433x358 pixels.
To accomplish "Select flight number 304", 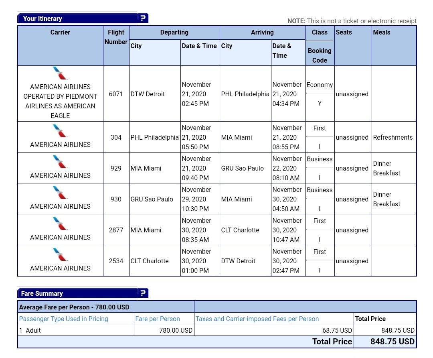I will 116,137.
